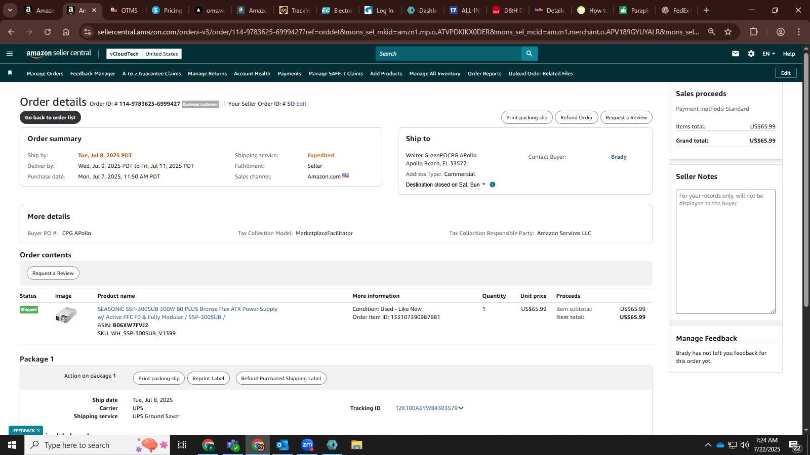Viewport: 810px width, 455px height.
Task: Open the browser profile icon
Action: (x=780, y=32)
